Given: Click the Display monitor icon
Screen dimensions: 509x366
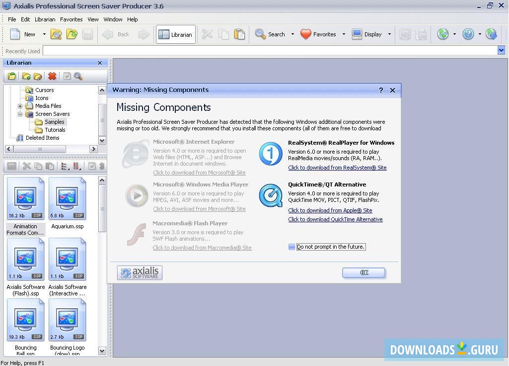Looking at the screenshot, I should [357, 34].
